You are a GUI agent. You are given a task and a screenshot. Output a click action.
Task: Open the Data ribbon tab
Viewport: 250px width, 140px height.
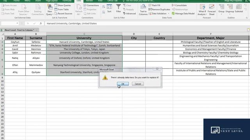click(x=79, y=1)
